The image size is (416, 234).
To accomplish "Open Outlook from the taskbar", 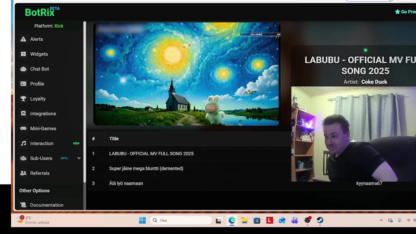I will click(x=282, y=220).
